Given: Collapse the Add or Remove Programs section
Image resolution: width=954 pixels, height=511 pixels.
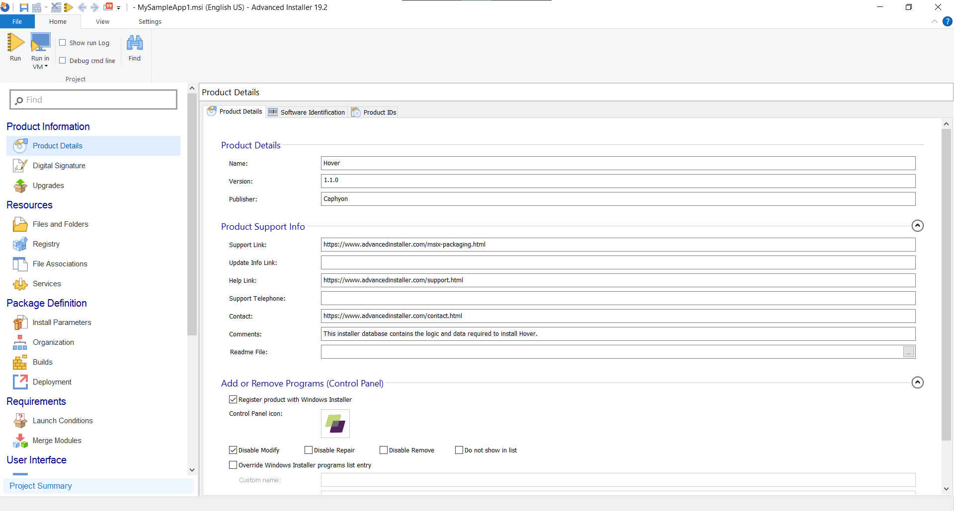Looking at the screenshot, I should 918,383.
